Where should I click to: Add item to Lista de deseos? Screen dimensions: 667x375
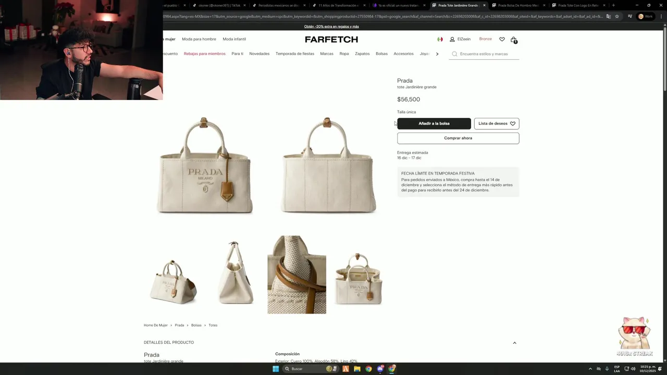pyautogui.click(x=497, y=123)
